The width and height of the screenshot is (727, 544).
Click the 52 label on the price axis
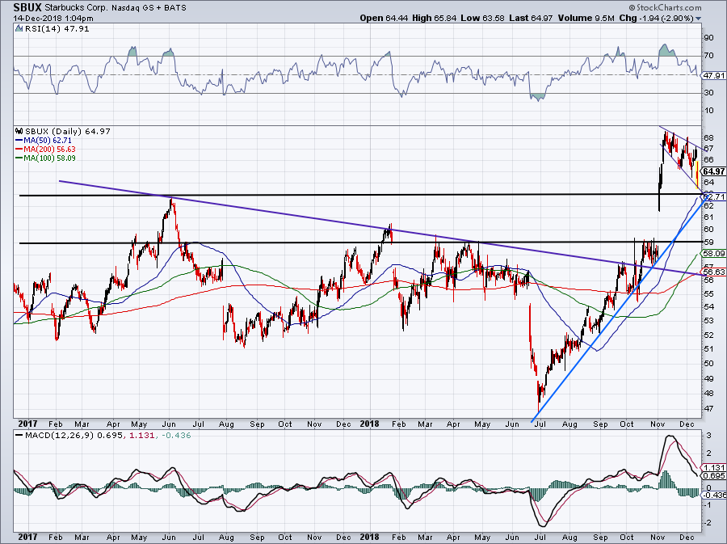(x=709, y=335)
